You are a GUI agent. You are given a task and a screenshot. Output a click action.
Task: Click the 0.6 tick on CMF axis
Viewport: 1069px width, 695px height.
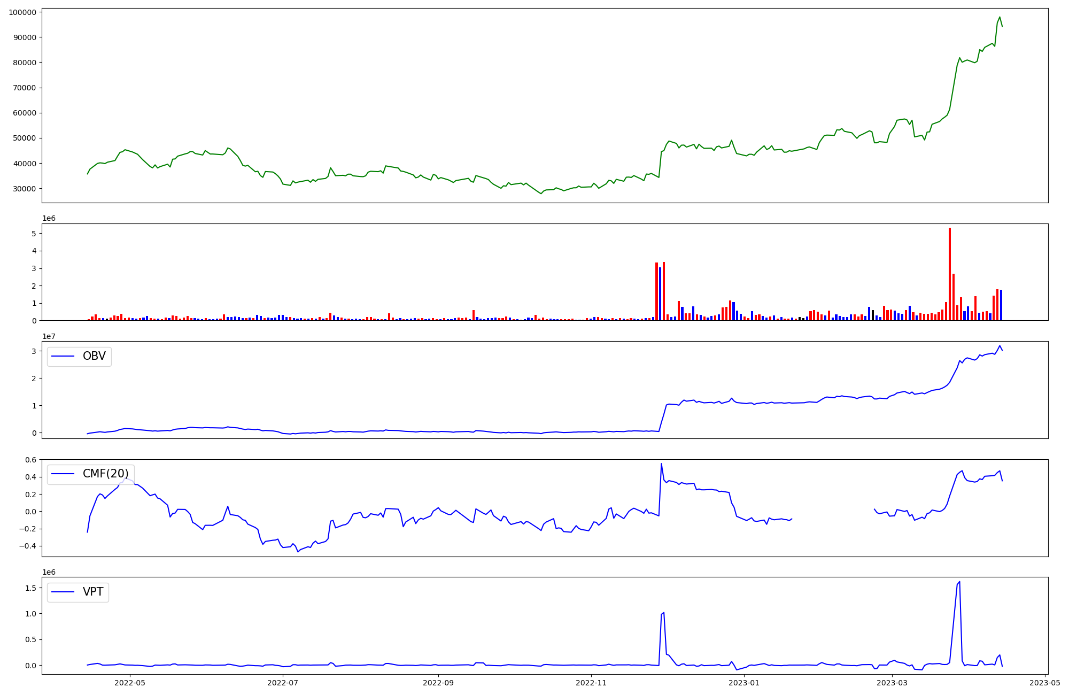click(30, 460)
